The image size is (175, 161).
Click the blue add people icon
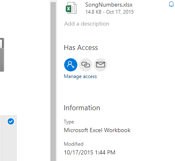tap(71, 65)
